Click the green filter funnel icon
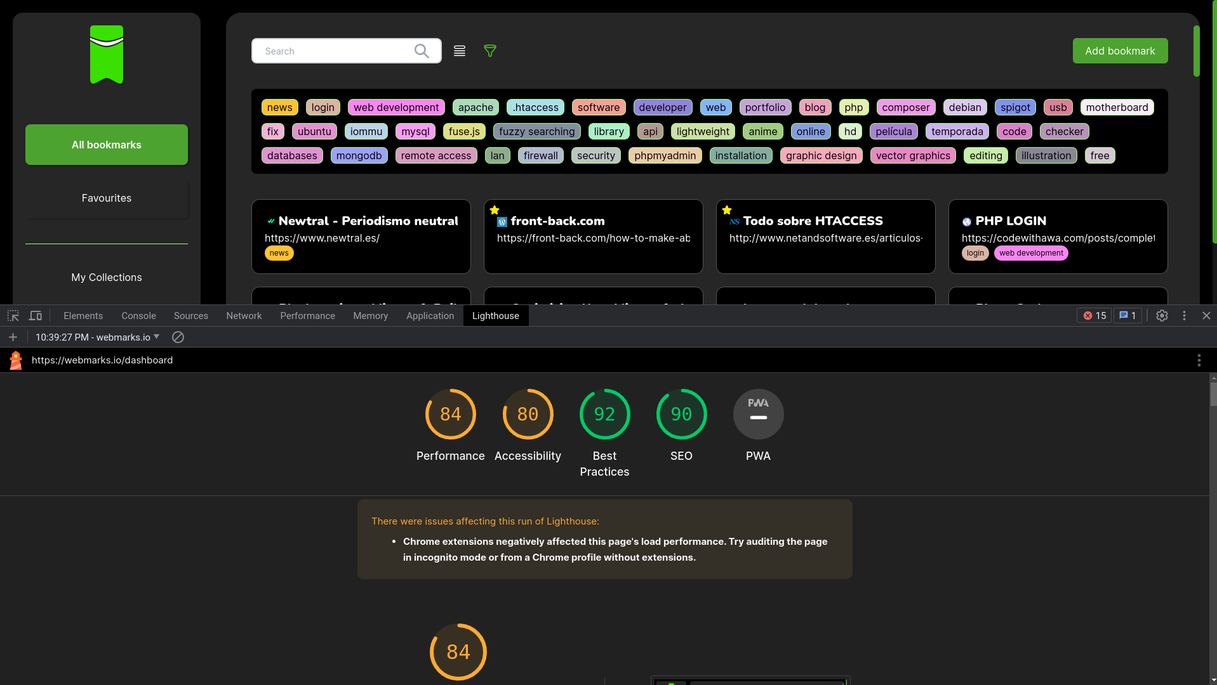Viewport: 1217px width, 685px height. 490,51
